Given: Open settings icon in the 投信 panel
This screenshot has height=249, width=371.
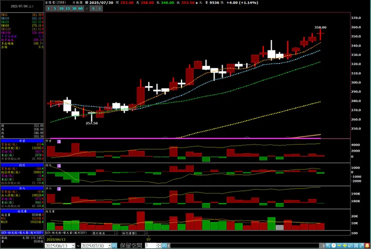Looking at the screenshot, I should point(59,165).
